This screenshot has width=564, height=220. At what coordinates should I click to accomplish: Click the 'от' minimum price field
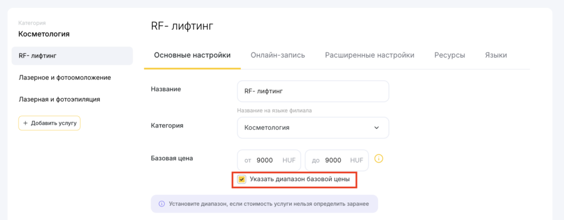click(268, 160)
